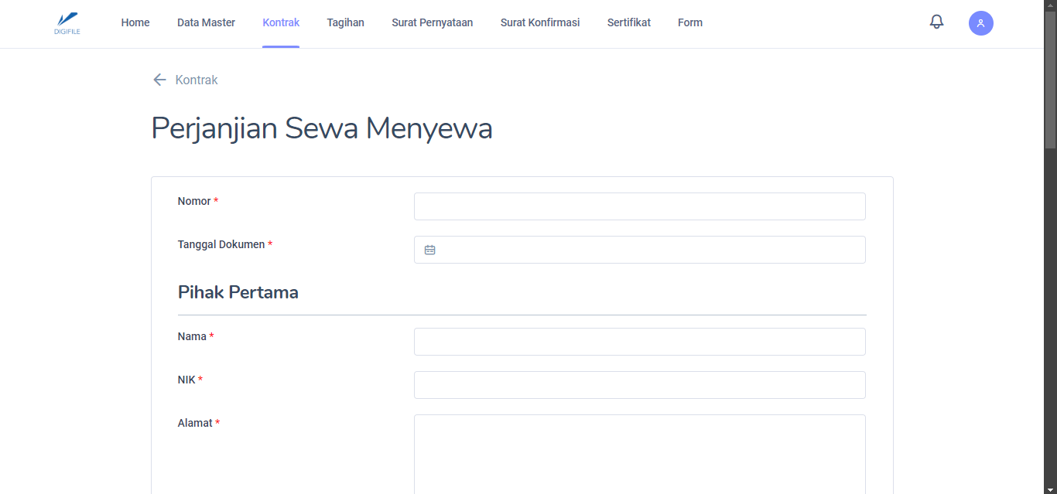Focus the Nomor input field
The image size is (1057, 494).
[x=639, y=206]
